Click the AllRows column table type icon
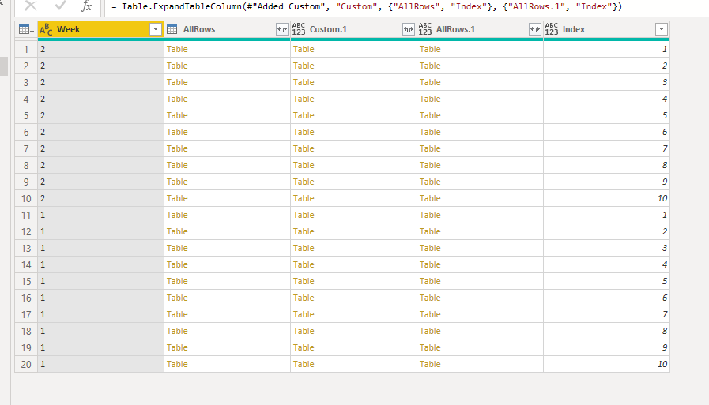This screenshot has height=405, width=709. [x=172, y=30]
